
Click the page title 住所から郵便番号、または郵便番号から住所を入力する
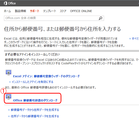[62, 29]
